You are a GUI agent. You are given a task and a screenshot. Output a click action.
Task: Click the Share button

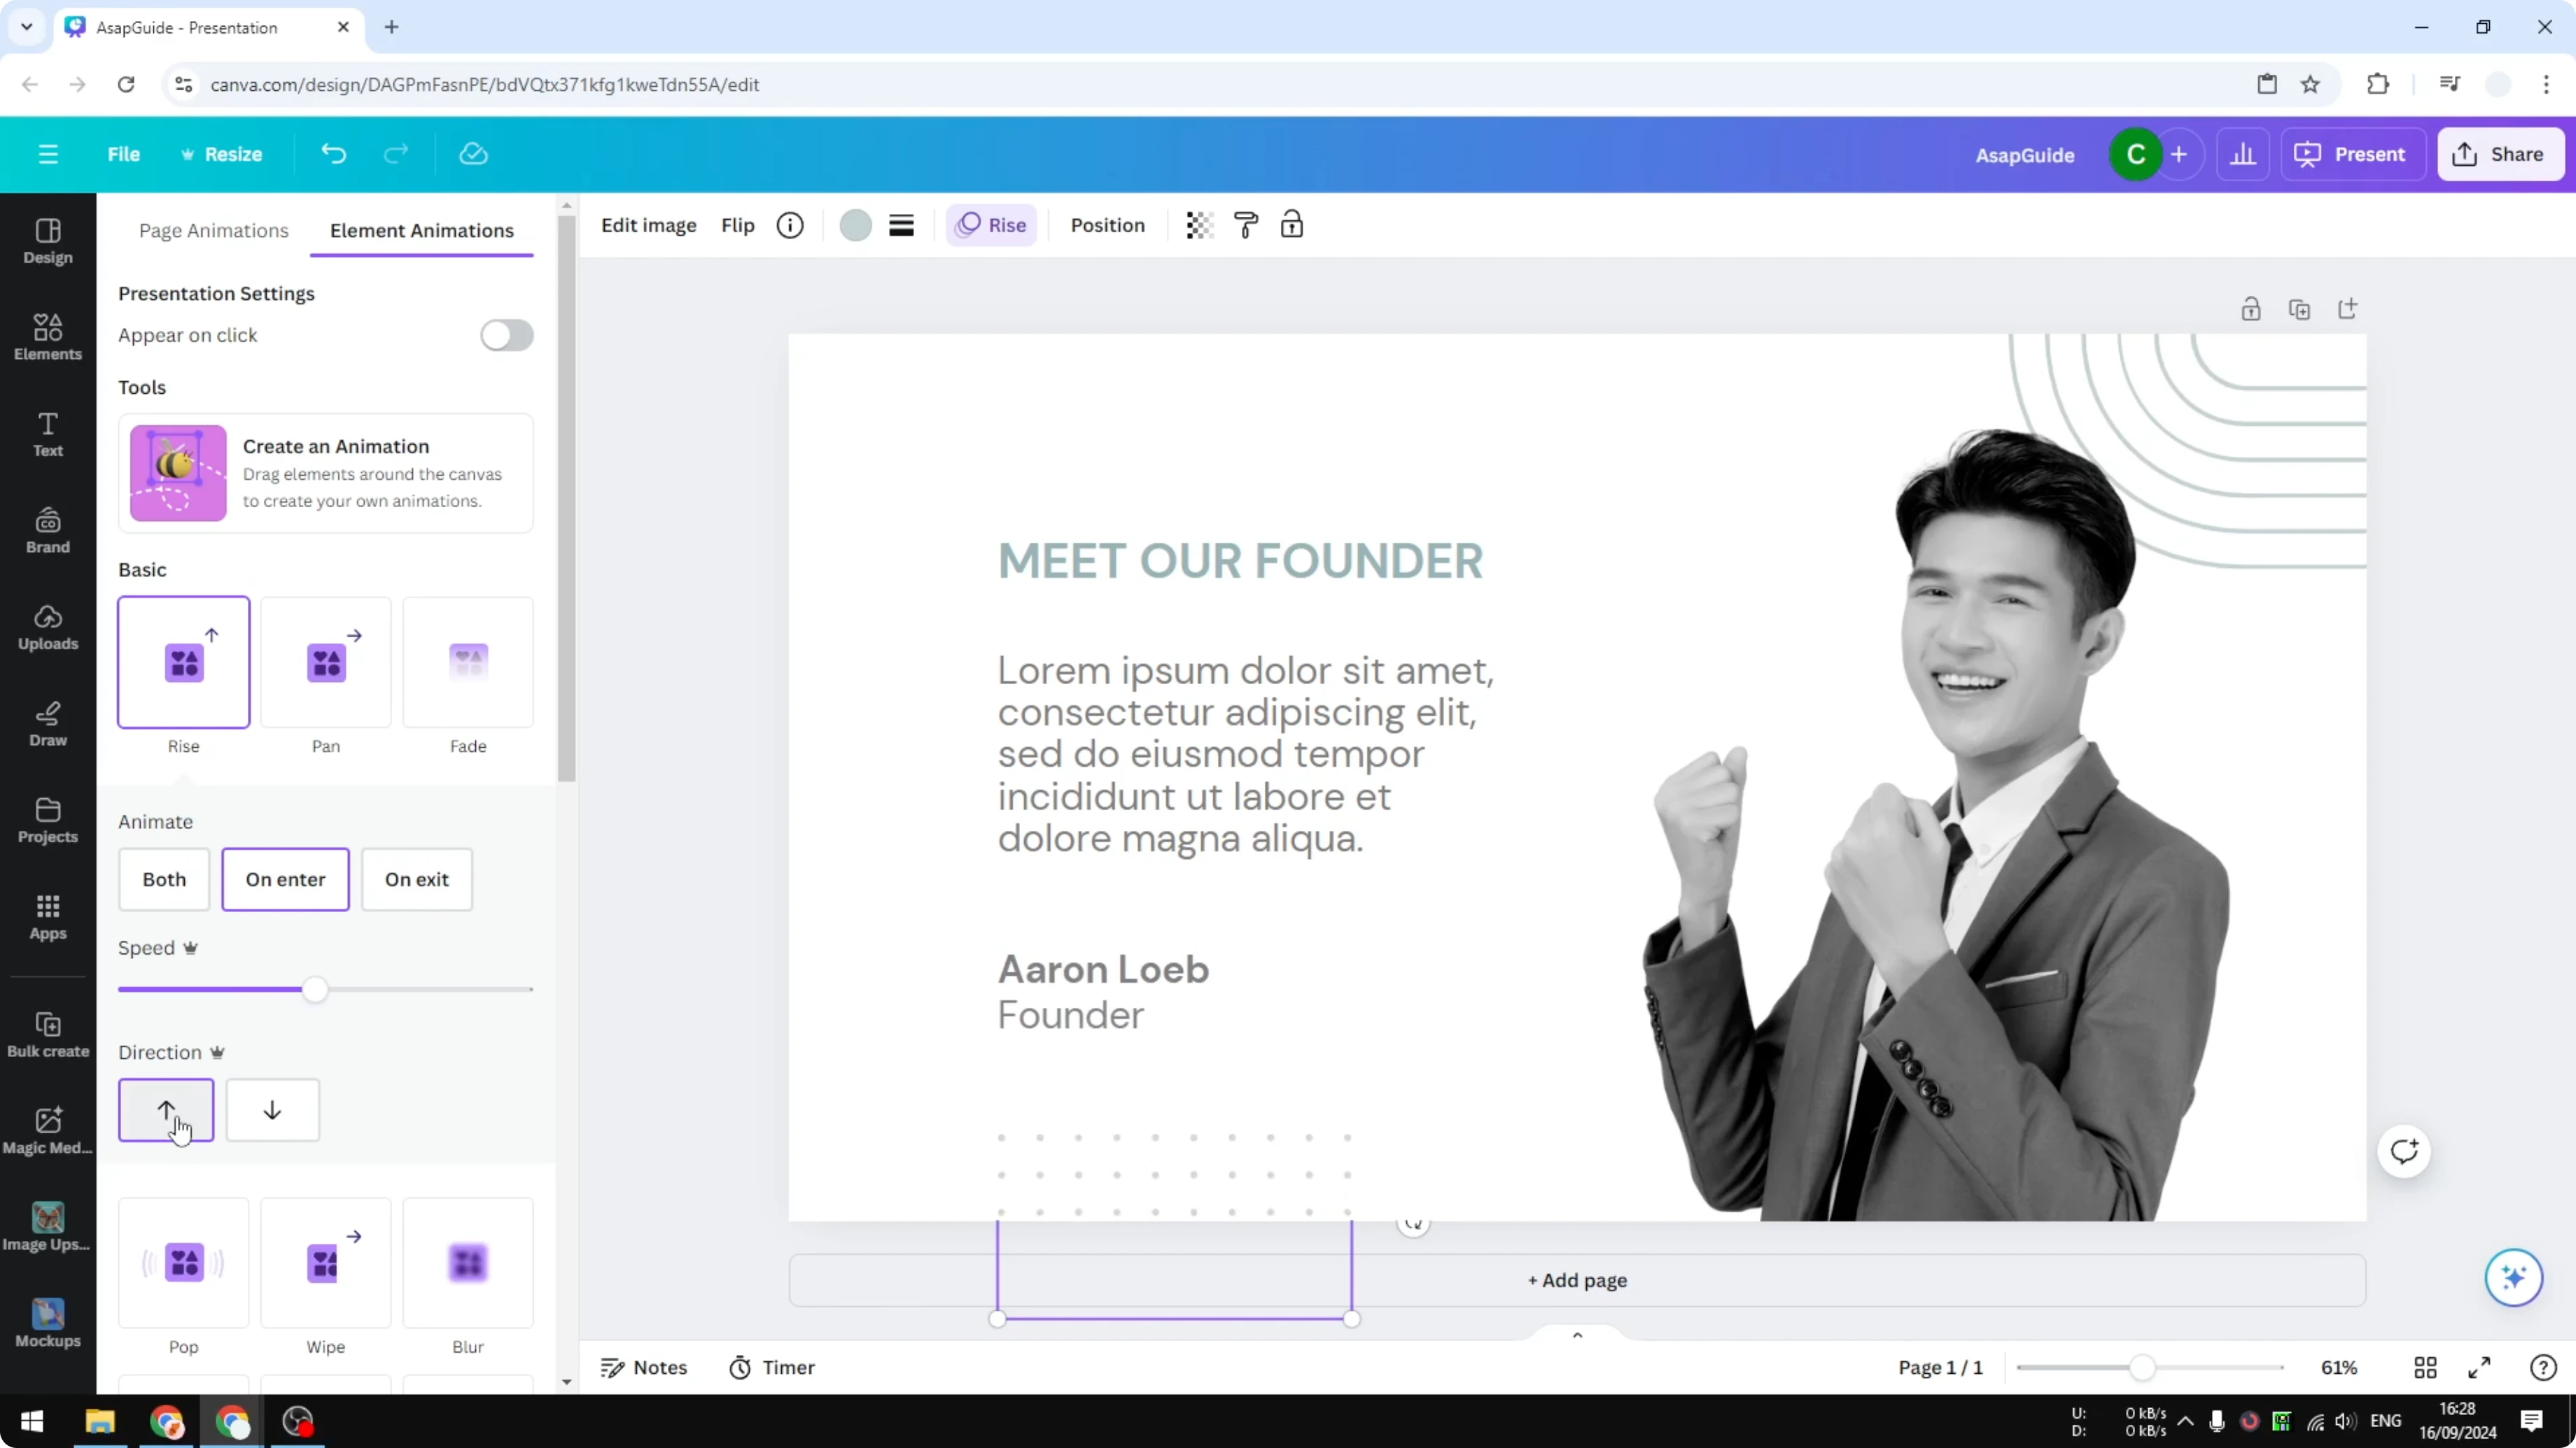(x=2501, y=154)
